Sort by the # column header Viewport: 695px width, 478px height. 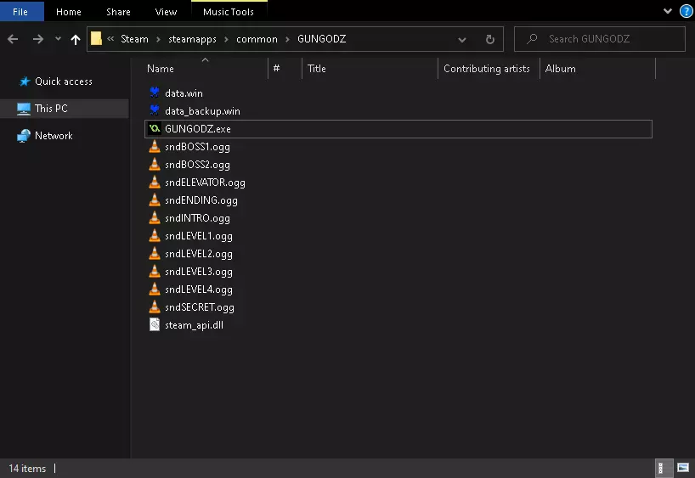pos(277,68)
